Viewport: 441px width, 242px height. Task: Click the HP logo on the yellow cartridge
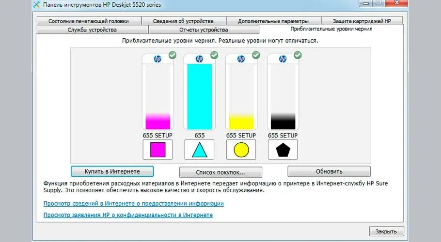(x=241, y=59)
